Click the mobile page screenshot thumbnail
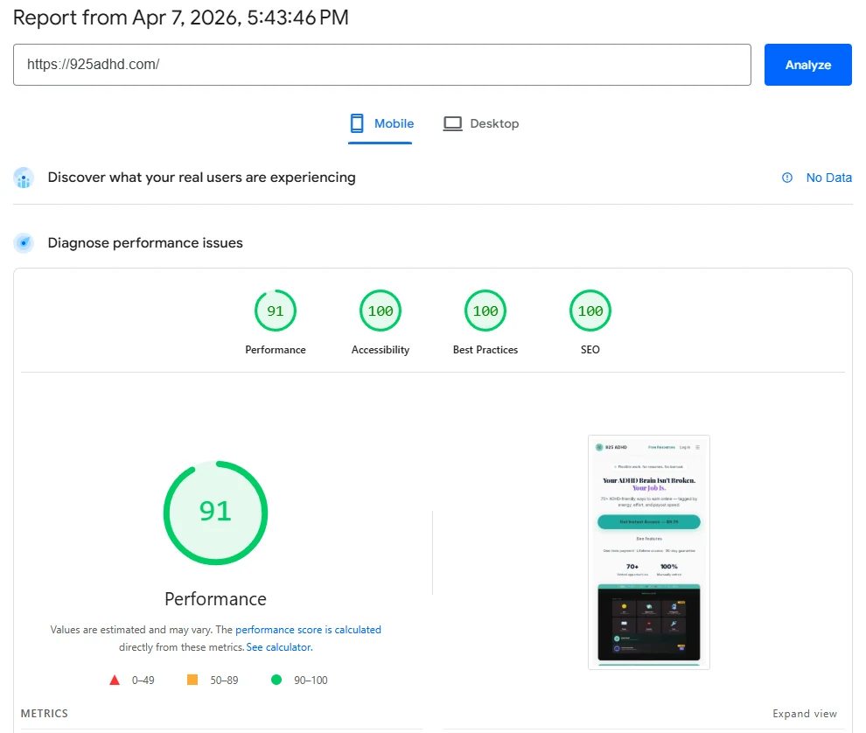 click(x=649, y=552)
